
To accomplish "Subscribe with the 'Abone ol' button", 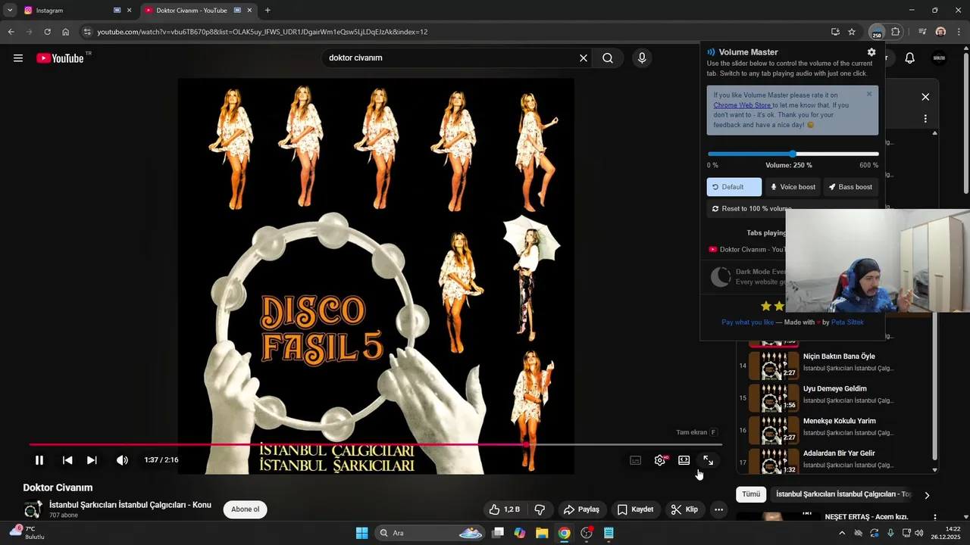I will 246,509.
